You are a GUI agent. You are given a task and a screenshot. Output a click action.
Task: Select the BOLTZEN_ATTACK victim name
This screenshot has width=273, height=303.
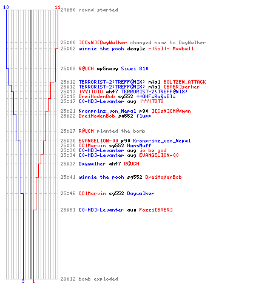[x=184, y=82]
